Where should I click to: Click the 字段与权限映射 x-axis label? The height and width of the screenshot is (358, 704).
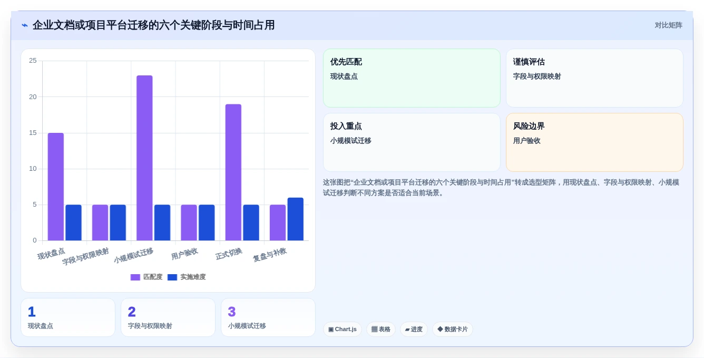pos(86,256)
